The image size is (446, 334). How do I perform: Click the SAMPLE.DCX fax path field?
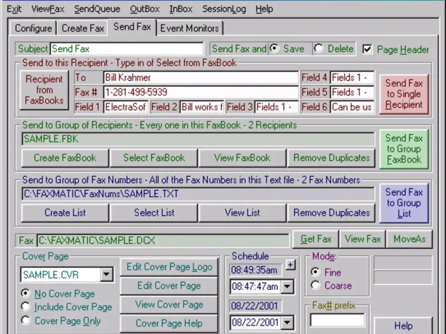163,241
